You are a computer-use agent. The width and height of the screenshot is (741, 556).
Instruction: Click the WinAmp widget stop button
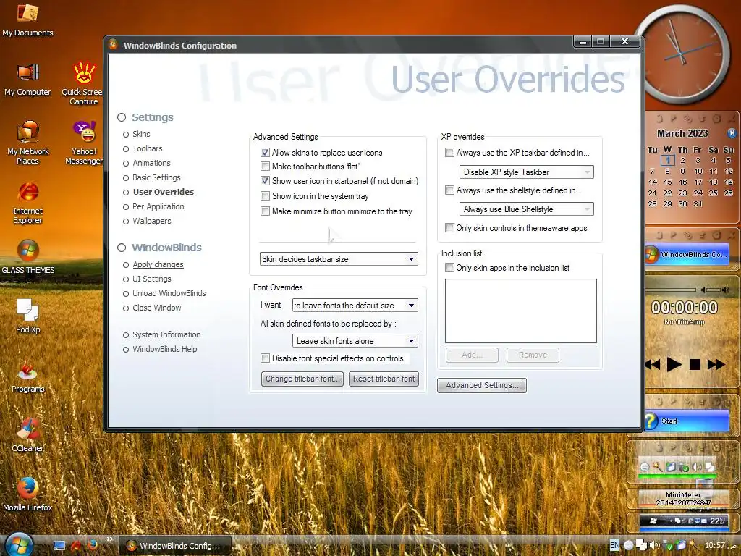coord(695,365)
